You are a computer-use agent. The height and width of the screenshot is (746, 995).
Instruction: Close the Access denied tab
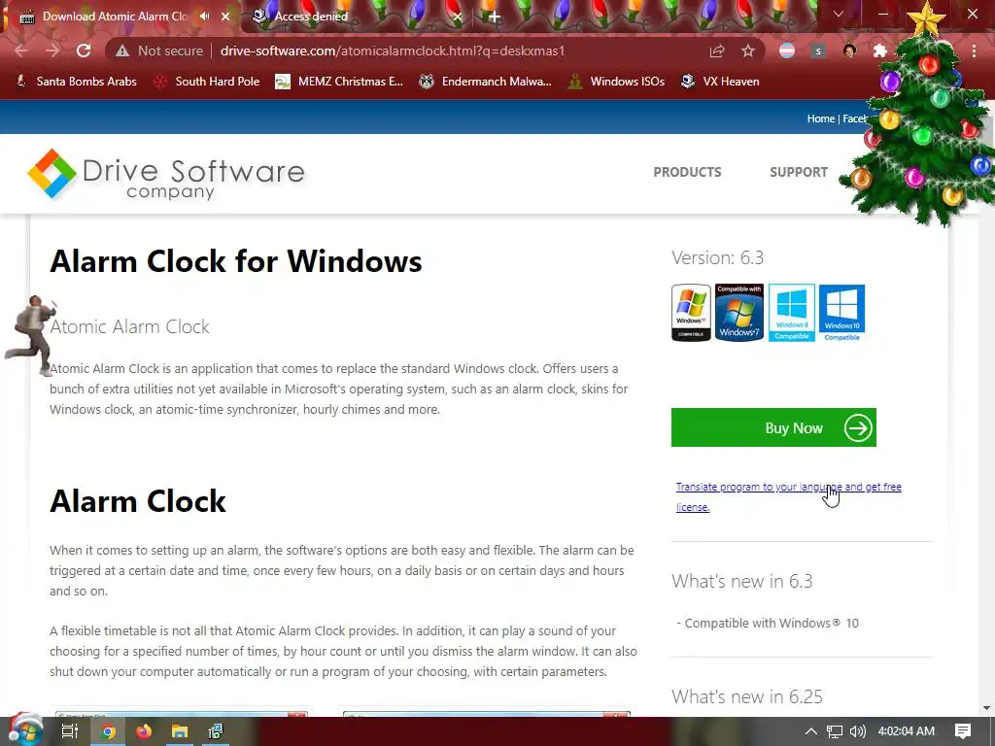[458, 17]
